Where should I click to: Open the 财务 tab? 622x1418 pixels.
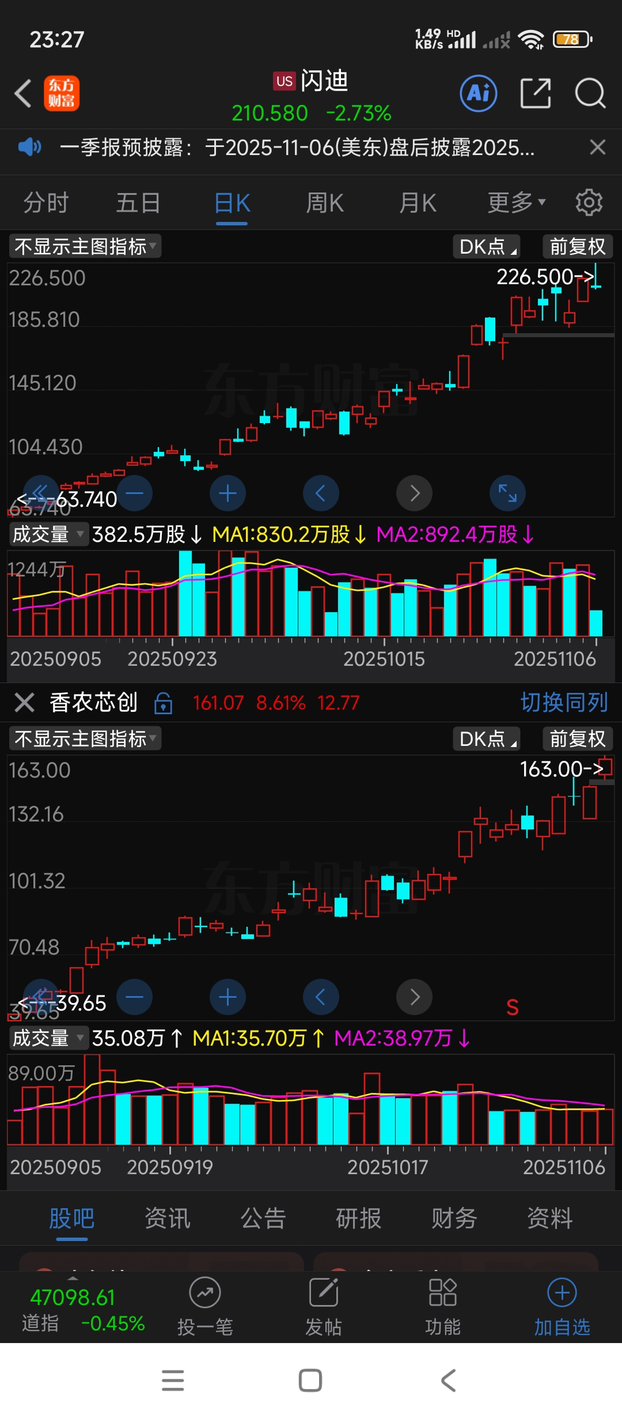click(454, 1219)
